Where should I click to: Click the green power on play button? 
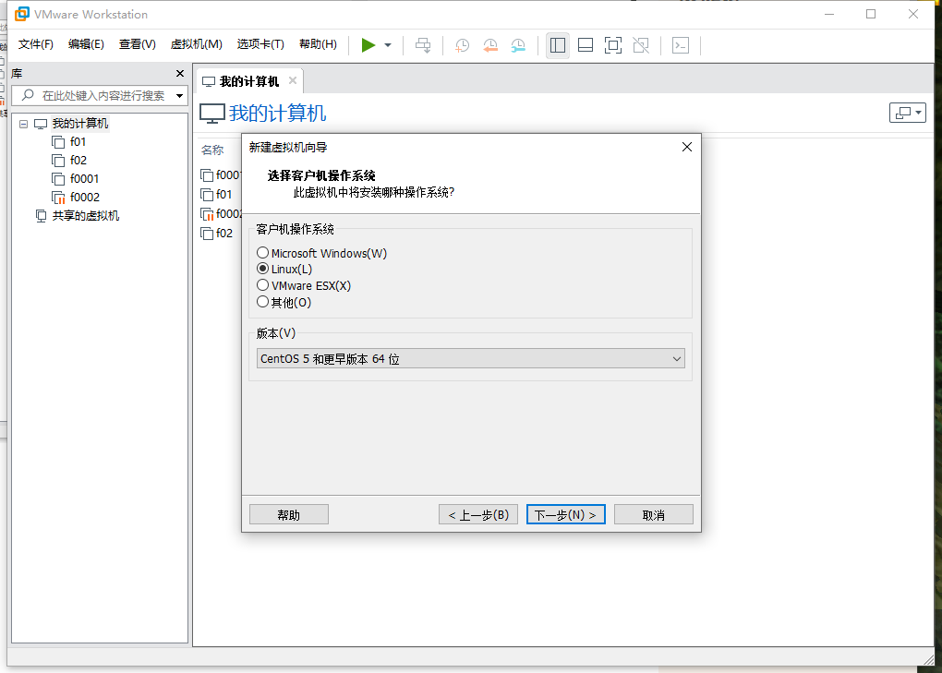click(x=368, y=45)
